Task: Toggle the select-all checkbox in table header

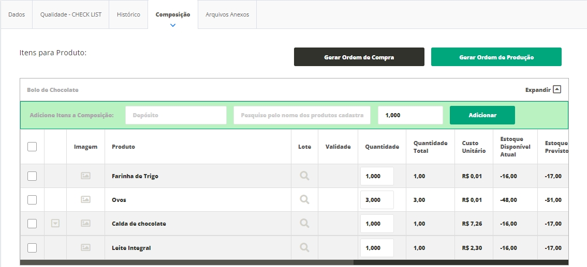Action: (32, 147)
